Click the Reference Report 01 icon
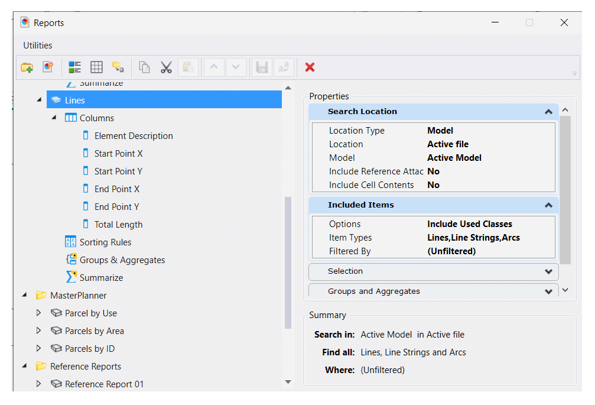The image size is (595, 405). pos(56,384)
